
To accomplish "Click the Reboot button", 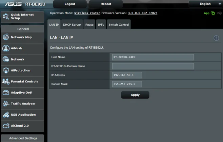I will tap(106, 4).
